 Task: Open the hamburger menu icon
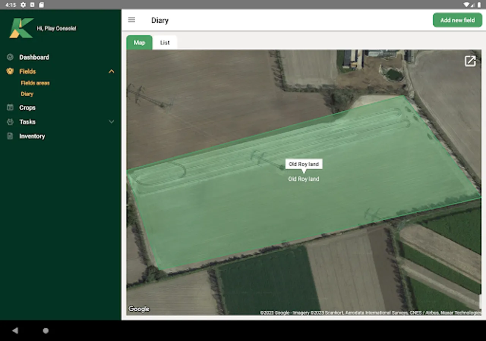[x=131, y=20]
